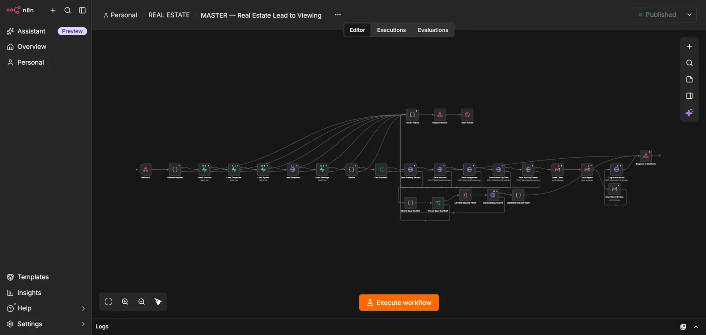Zoom to fit the workflow
This screenshot has width=706, height=335.
(x=109, y=302)
